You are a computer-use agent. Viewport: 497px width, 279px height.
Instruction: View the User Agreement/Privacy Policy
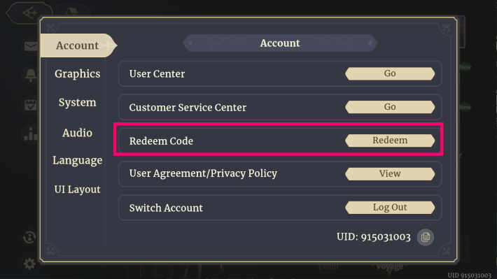coord(390,174)
